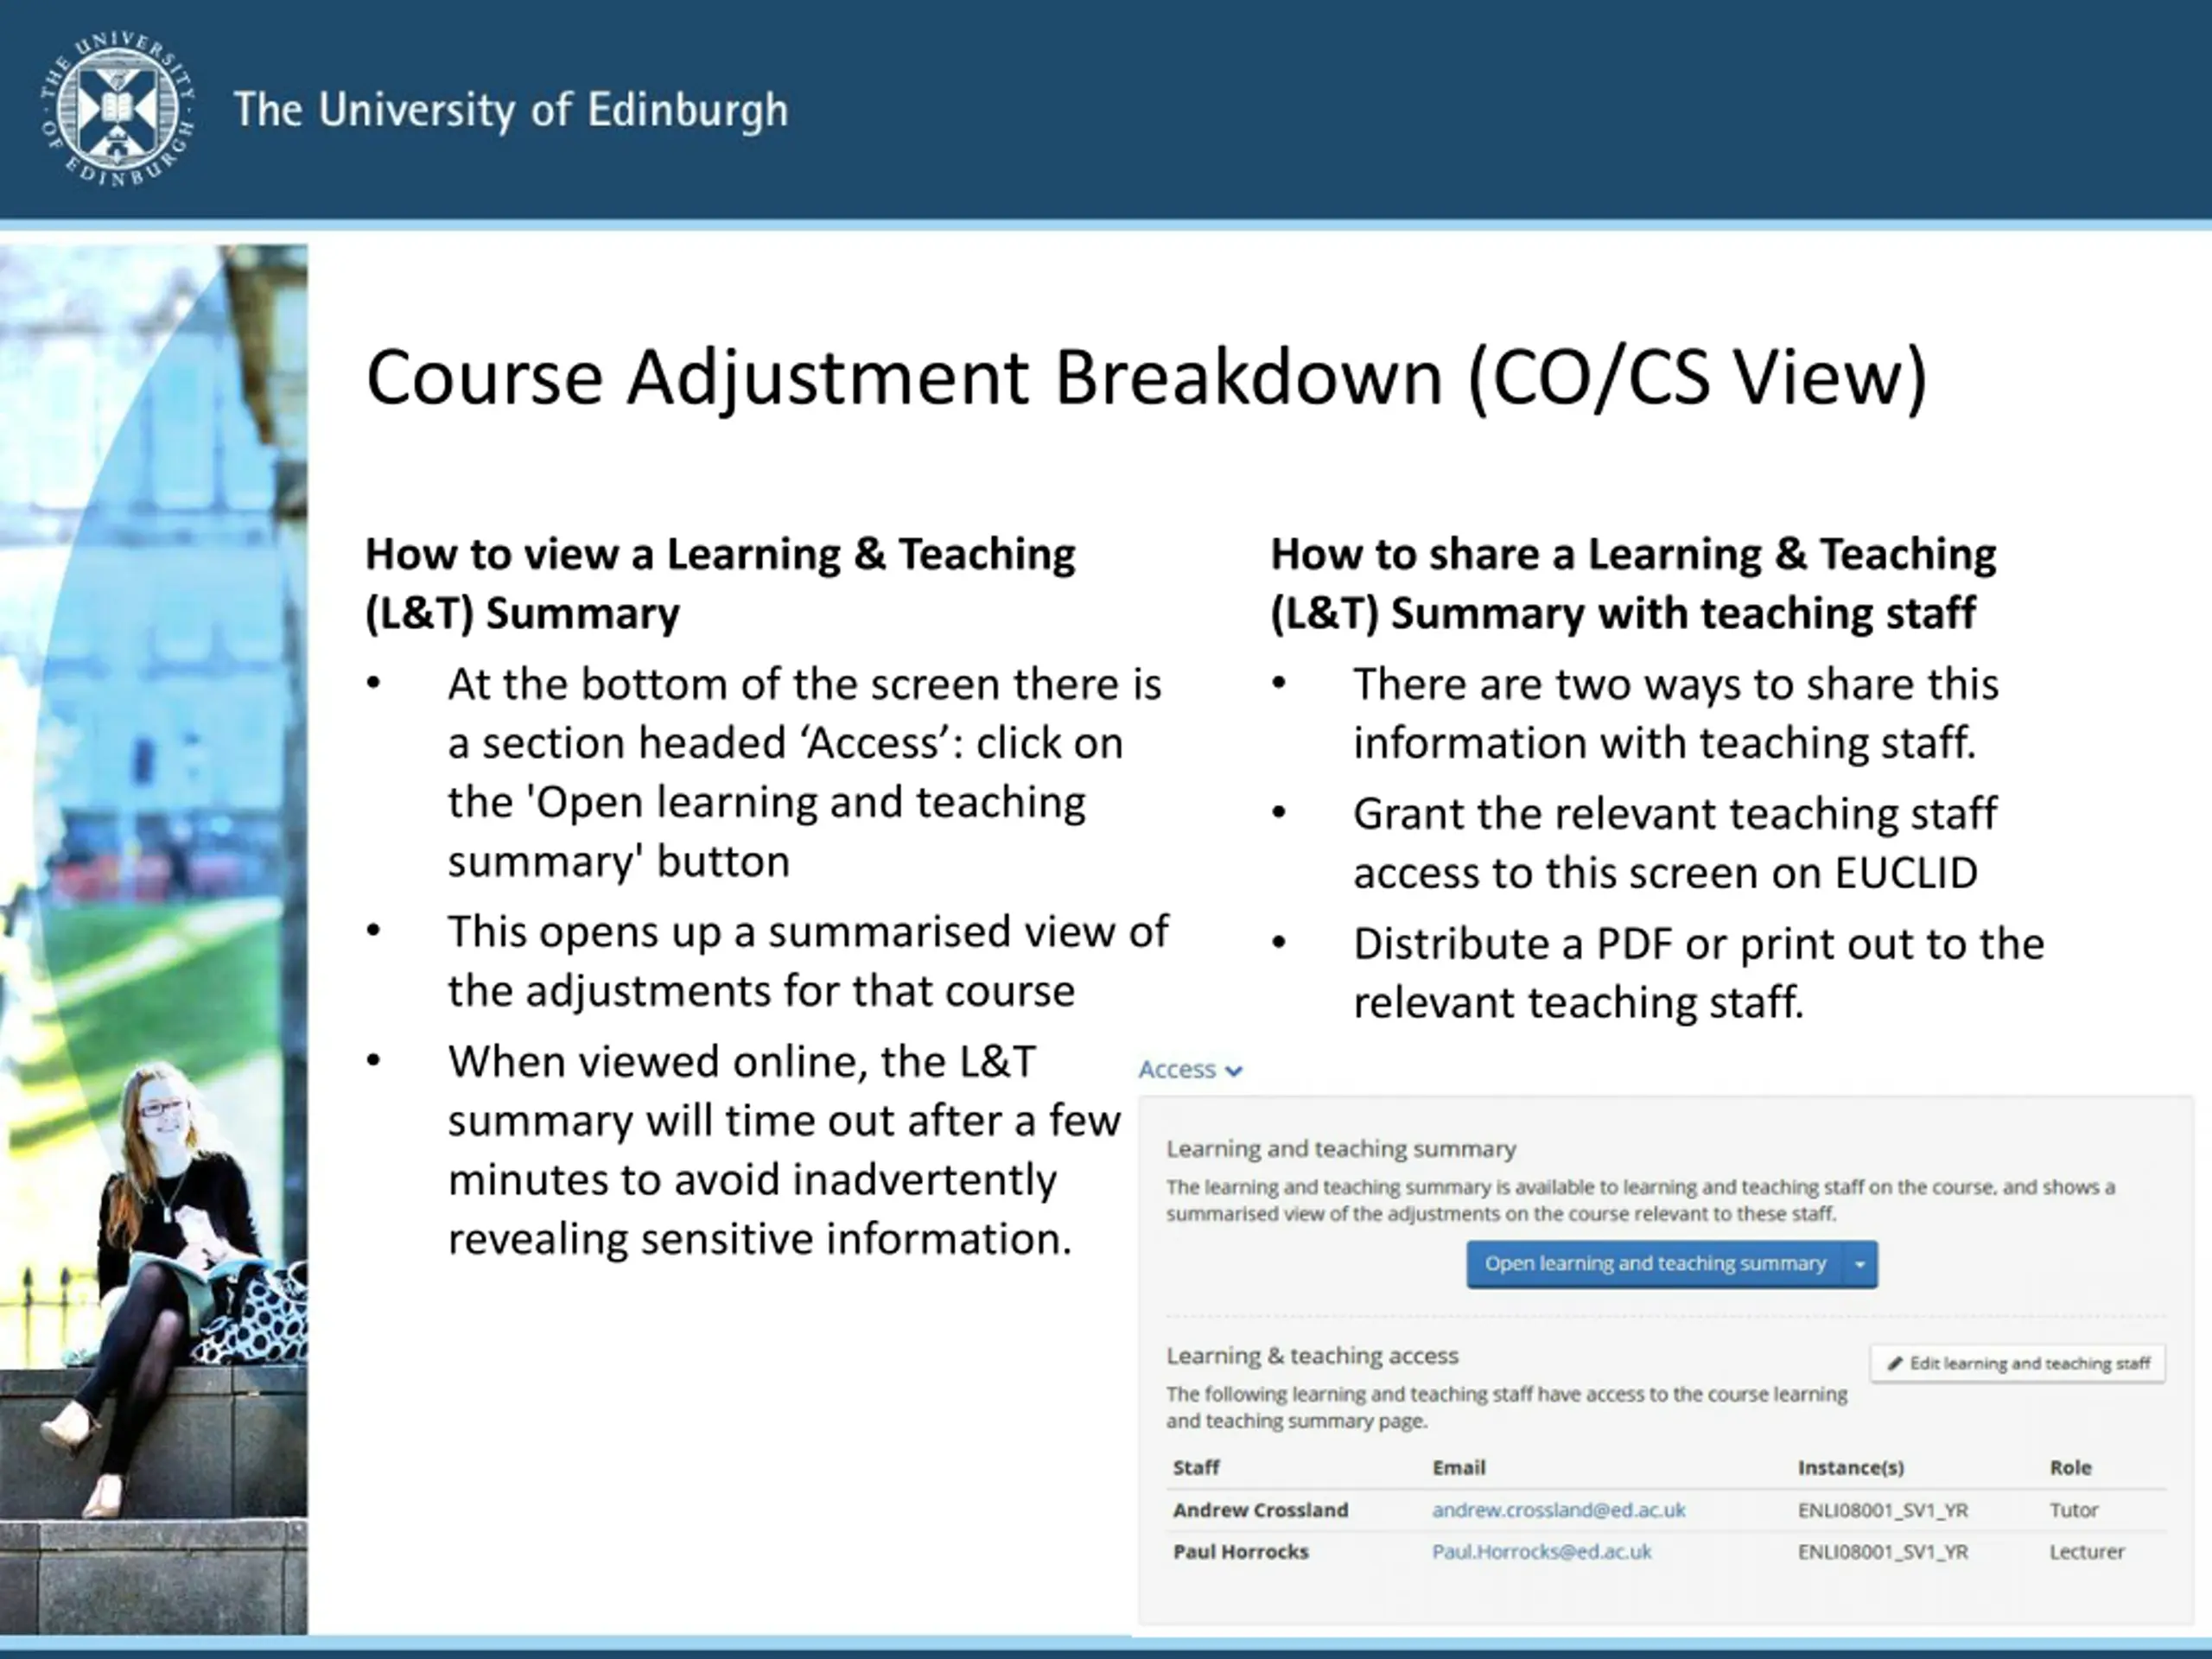Click the Tutor role cell
The width and height of the screenshot is (2212, 1659).
(2073, 1510)
